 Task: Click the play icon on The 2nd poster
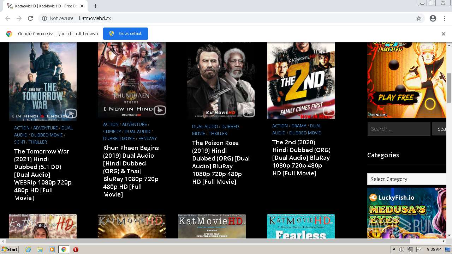[x=329, y=111]
